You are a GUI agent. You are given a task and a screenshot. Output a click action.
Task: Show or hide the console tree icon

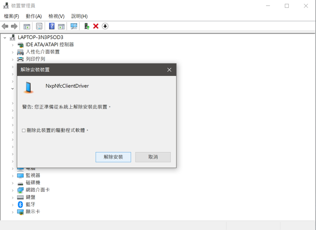pos(27,26)
